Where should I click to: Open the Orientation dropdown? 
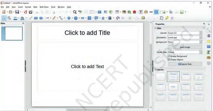coord(201,37)
